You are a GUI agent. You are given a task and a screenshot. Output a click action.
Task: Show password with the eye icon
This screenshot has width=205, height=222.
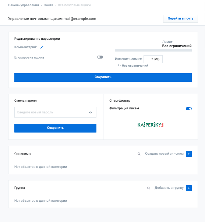click(x=91, y=112)
